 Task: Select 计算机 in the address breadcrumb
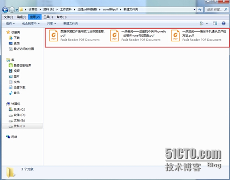33,10
